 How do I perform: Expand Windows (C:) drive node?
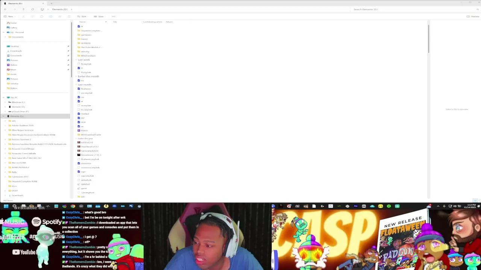5,102
